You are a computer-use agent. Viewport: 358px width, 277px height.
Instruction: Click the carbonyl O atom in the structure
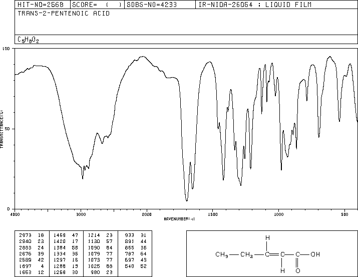coord(298,271)
